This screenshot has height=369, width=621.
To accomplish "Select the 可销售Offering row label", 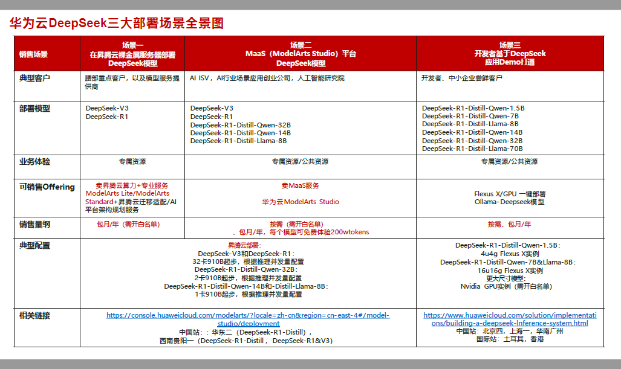I will (47, 187).
